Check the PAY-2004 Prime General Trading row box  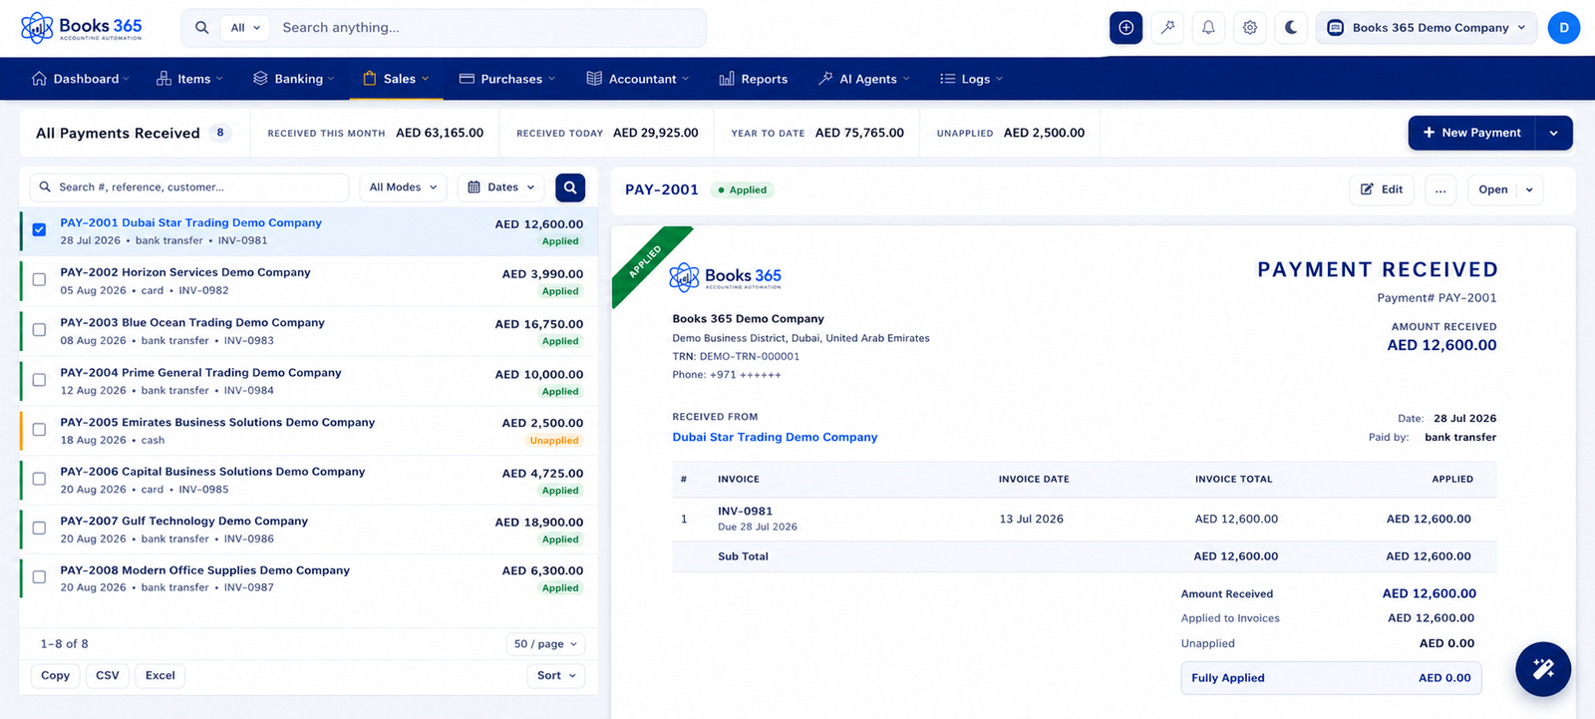tap(39, 380)
